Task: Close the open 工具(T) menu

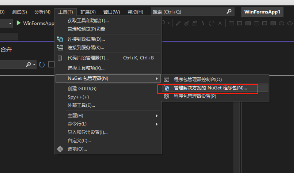Action: [65, 12]
